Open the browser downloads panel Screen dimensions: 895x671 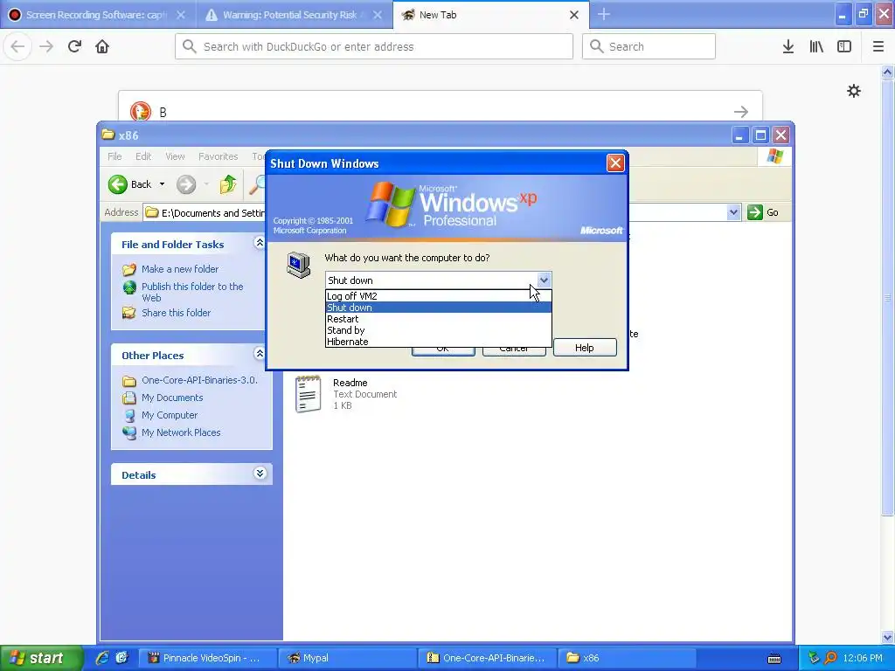click(787, 46)
